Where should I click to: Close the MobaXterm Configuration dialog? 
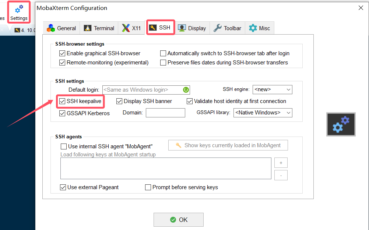(x=361, y=8)
